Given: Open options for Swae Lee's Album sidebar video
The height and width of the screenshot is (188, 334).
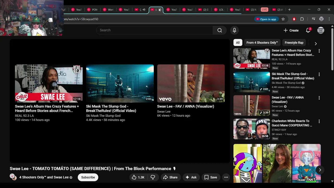Looking at the screenshot, I should pyautogui.click(x=319, y=51).
